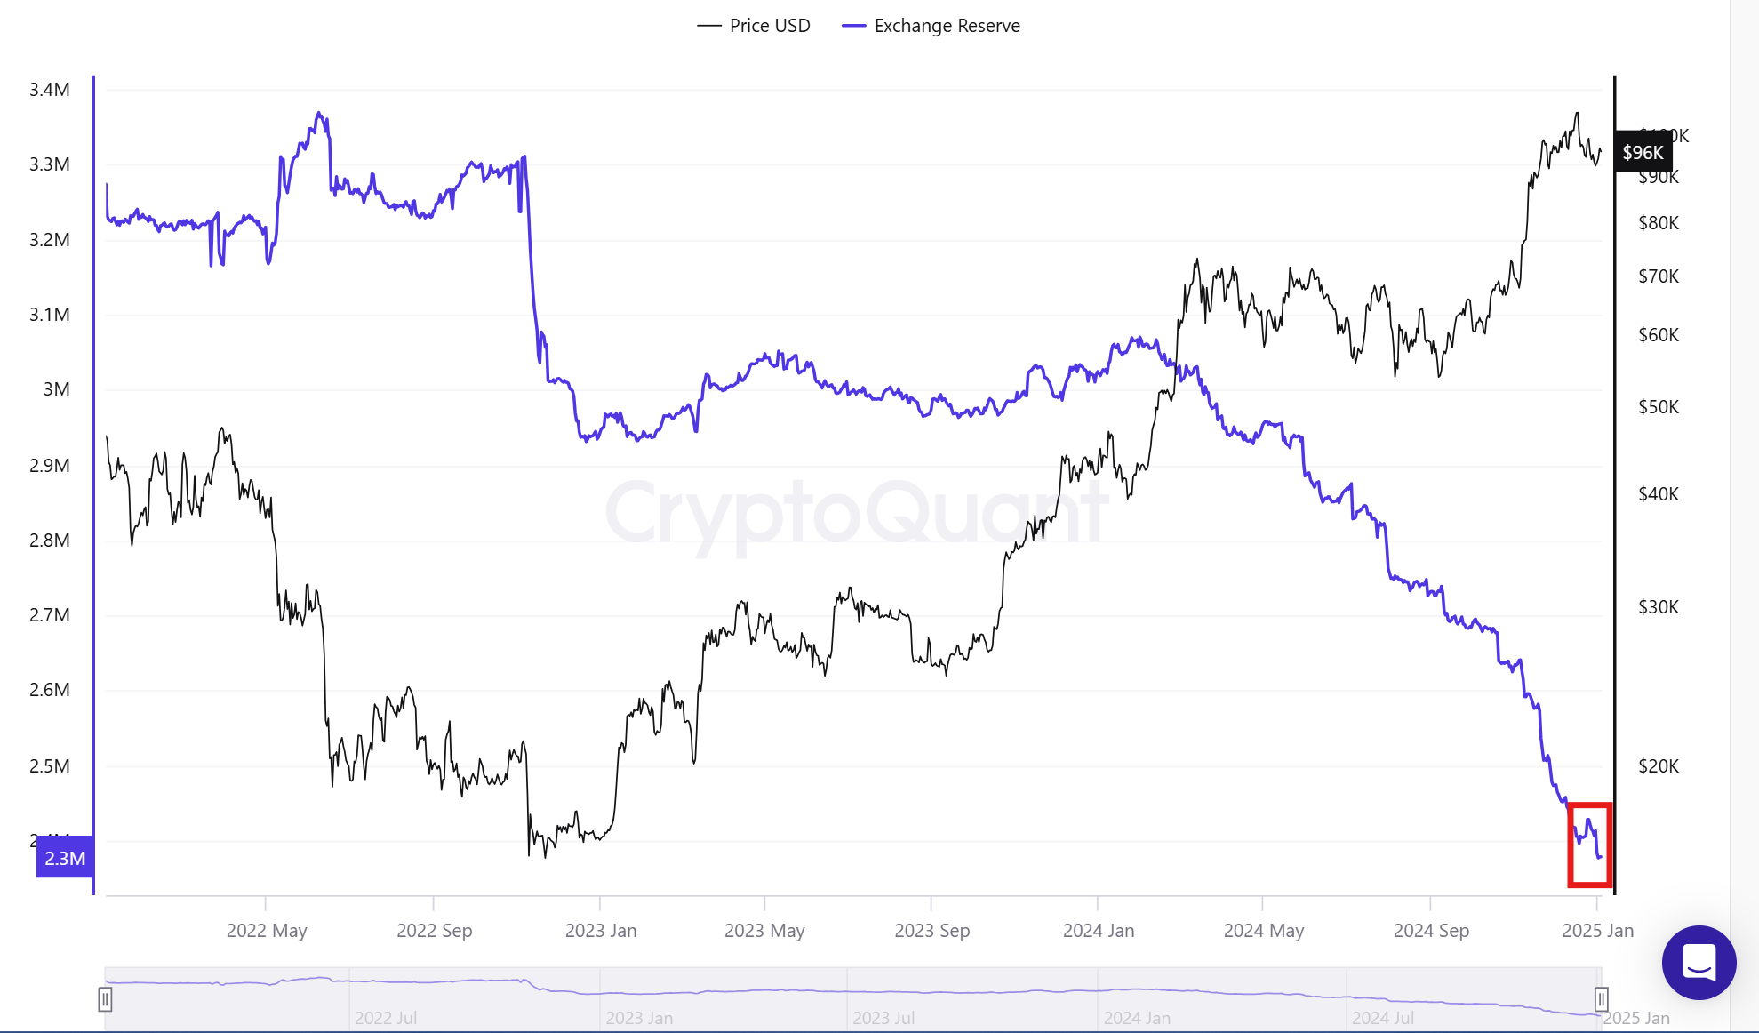Click inside the red highlighted box
The image size is (1759, 1033).
[1589, 845]
